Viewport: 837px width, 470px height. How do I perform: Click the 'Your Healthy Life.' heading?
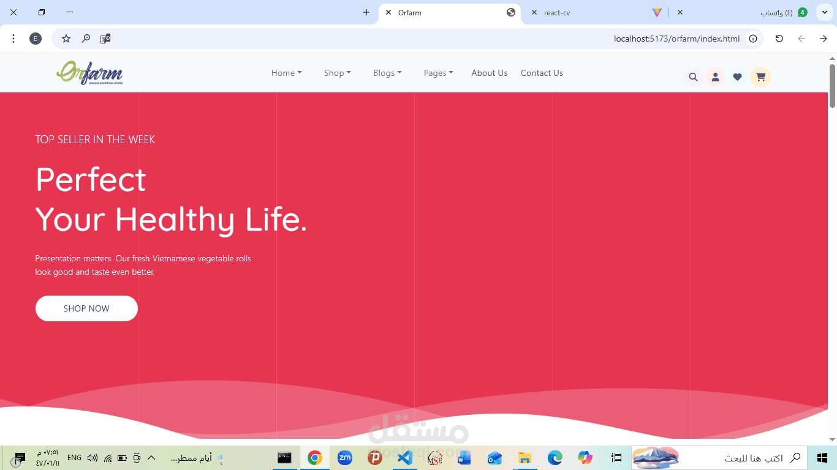pos(171,220)
